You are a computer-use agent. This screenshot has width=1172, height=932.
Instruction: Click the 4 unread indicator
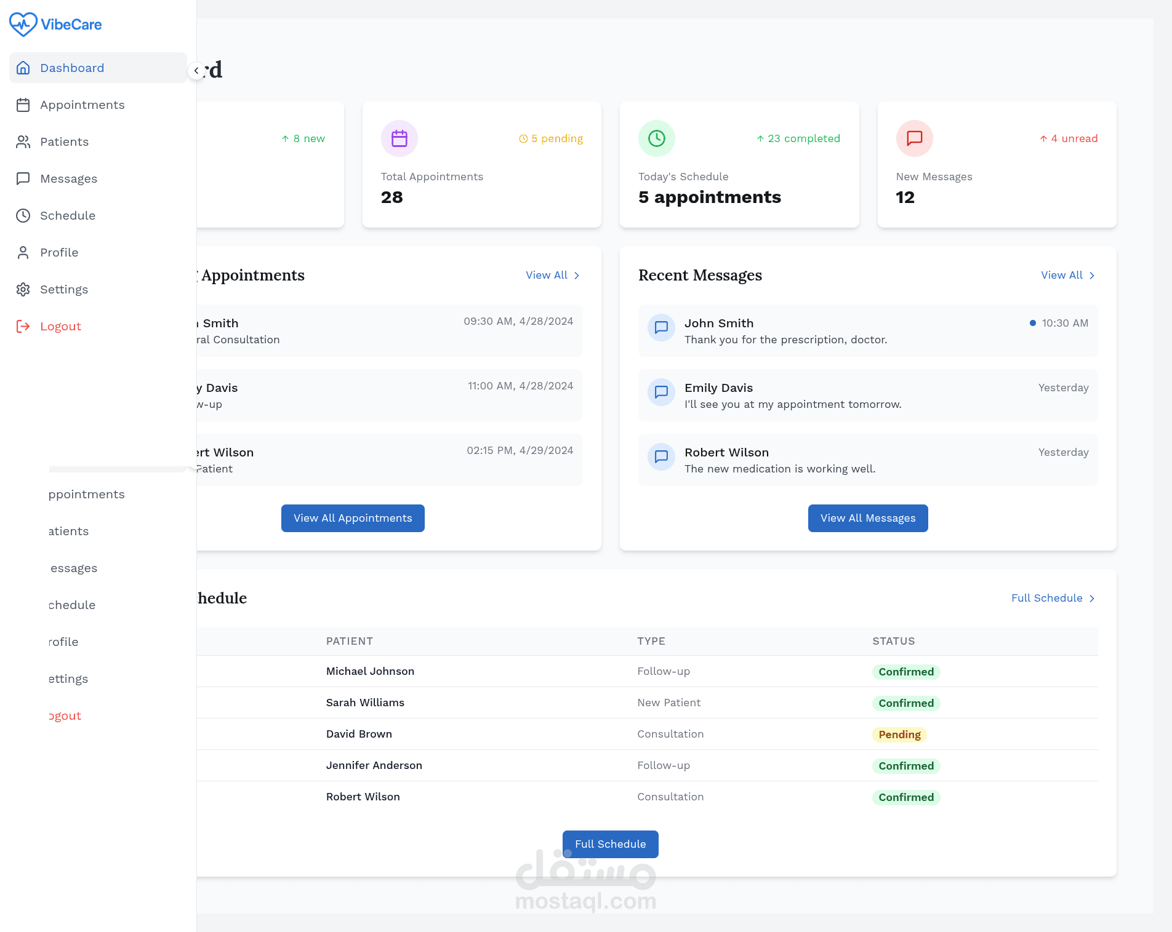1069,138
